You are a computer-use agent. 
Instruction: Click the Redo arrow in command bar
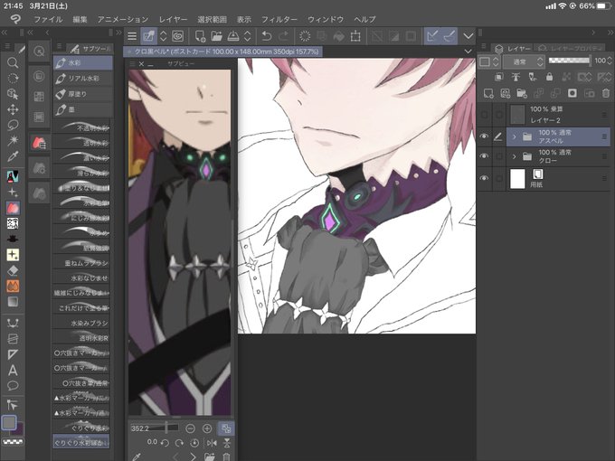[x=283, y=36]
